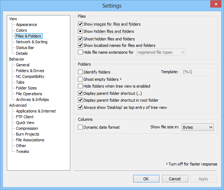224x190 pixels.
Task: Open FTP Client settings
Action: click(25, 117)
